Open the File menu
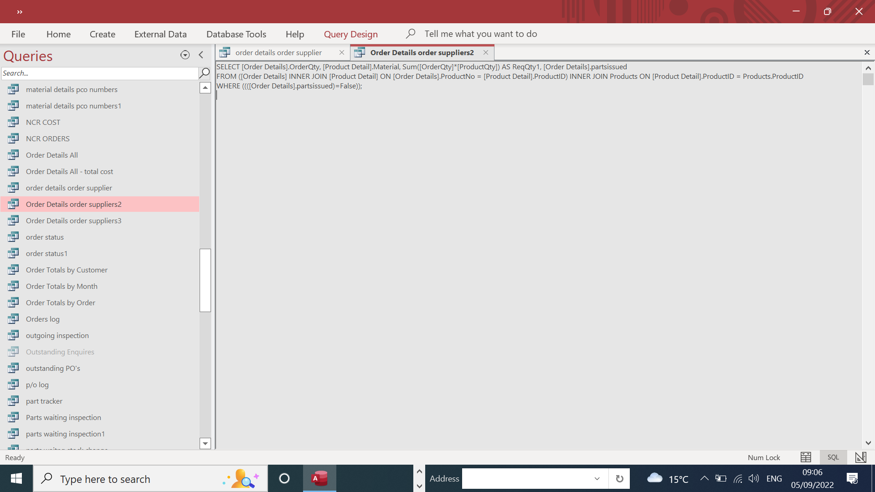This screenshot has height=492, width=875. point(18,34)
